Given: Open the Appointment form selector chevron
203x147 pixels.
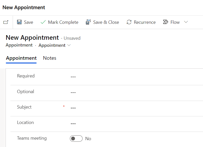Looking at the screenshot, I should [69, 45].
